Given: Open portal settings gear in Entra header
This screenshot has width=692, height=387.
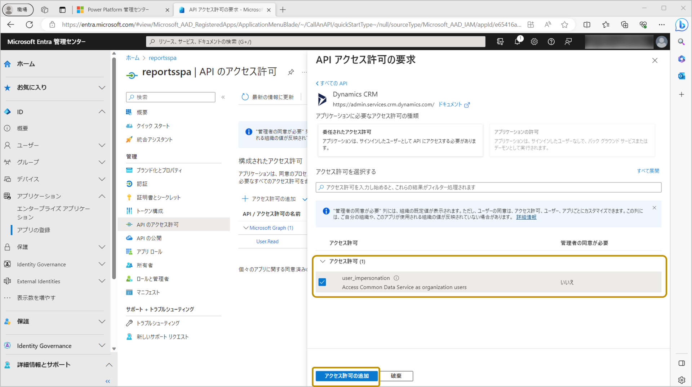Looking at the screenshot, I should point(534,42).
